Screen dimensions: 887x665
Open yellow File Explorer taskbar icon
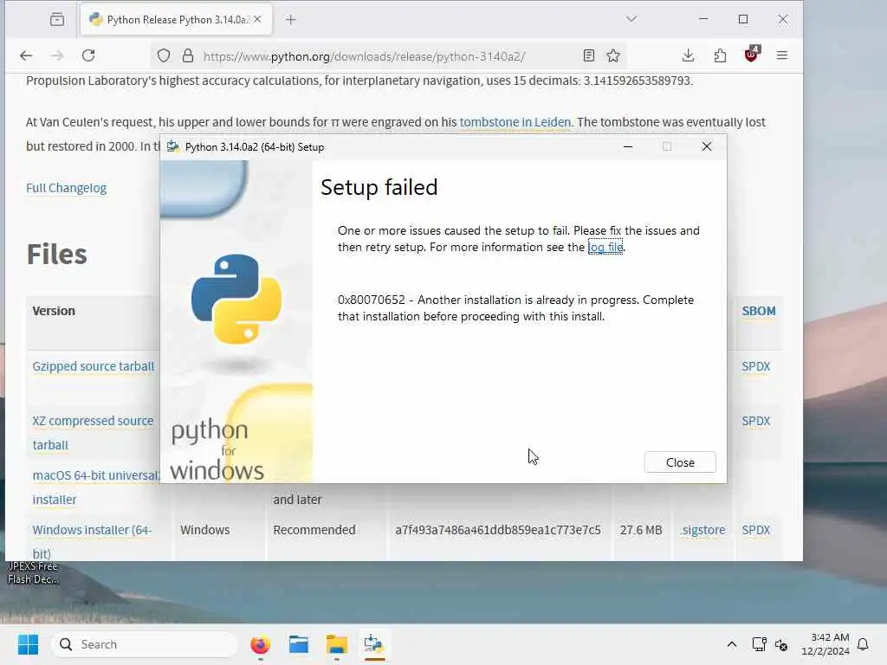337,644
